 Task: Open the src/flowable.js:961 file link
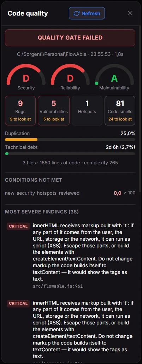pos(58,286)
